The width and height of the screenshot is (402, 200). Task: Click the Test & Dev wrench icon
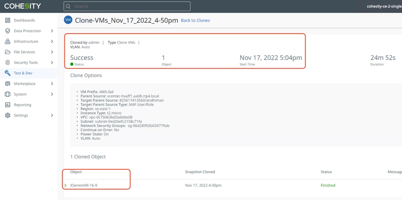(8, 73)
